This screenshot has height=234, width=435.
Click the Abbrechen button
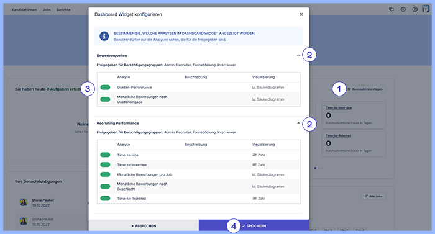click(144, 225)
